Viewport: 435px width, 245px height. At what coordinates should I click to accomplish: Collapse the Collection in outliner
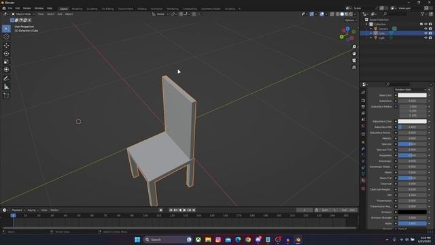point(367,24)
